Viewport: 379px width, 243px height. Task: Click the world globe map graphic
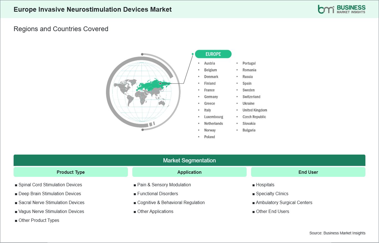(x=143, y=92)
